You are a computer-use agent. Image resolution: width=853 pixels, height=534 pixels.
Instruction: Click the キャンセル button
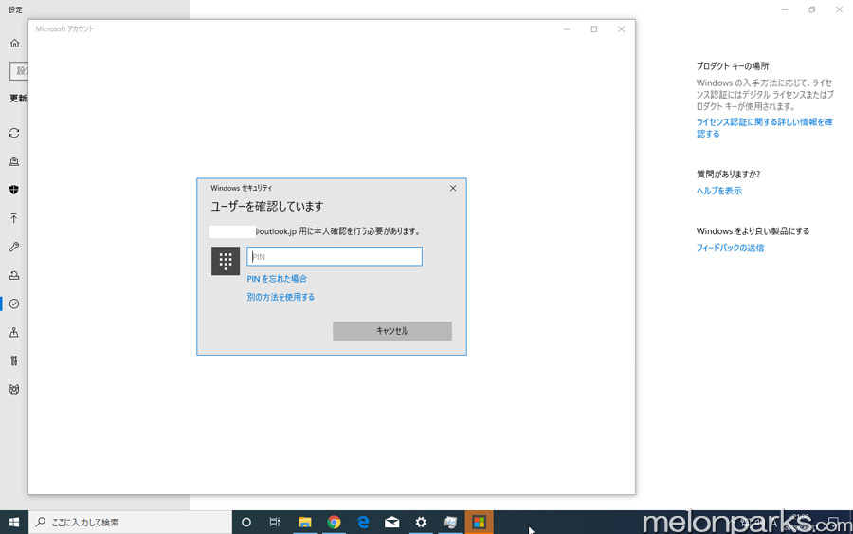(x=392, y=331)
